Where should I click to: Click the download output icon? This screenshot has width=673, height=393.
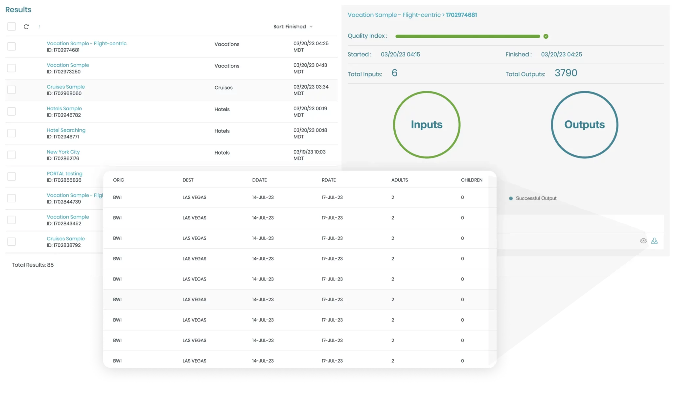tap(654, 241)
